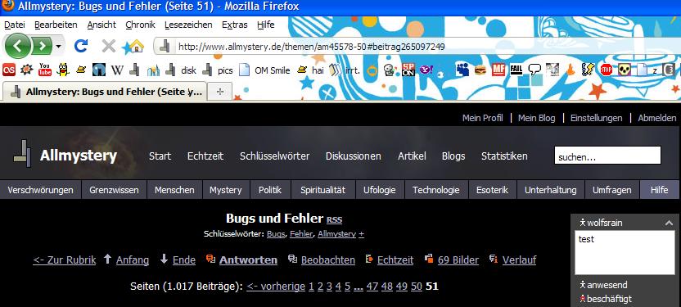Open the Wikipedia W bookmark

[117, 70]
